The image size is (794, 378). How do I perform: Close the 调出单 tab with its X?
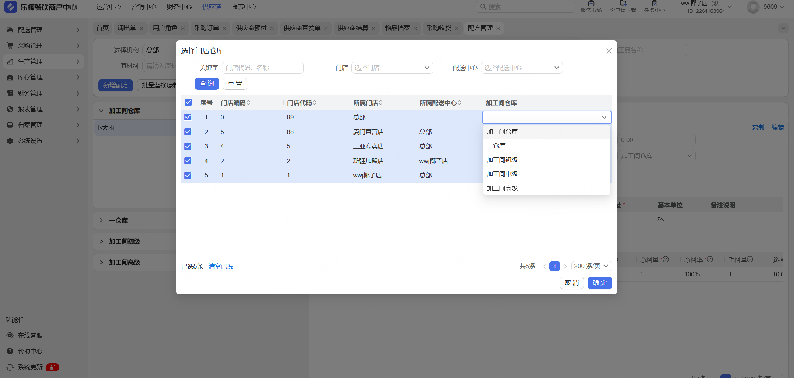tap(141, 28)
